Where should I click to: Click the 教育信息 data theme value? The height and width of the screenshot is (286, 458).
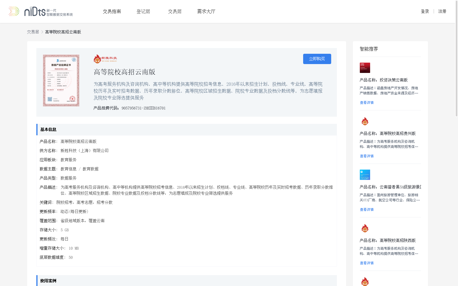pyautogui.click(x=68, y=169)
